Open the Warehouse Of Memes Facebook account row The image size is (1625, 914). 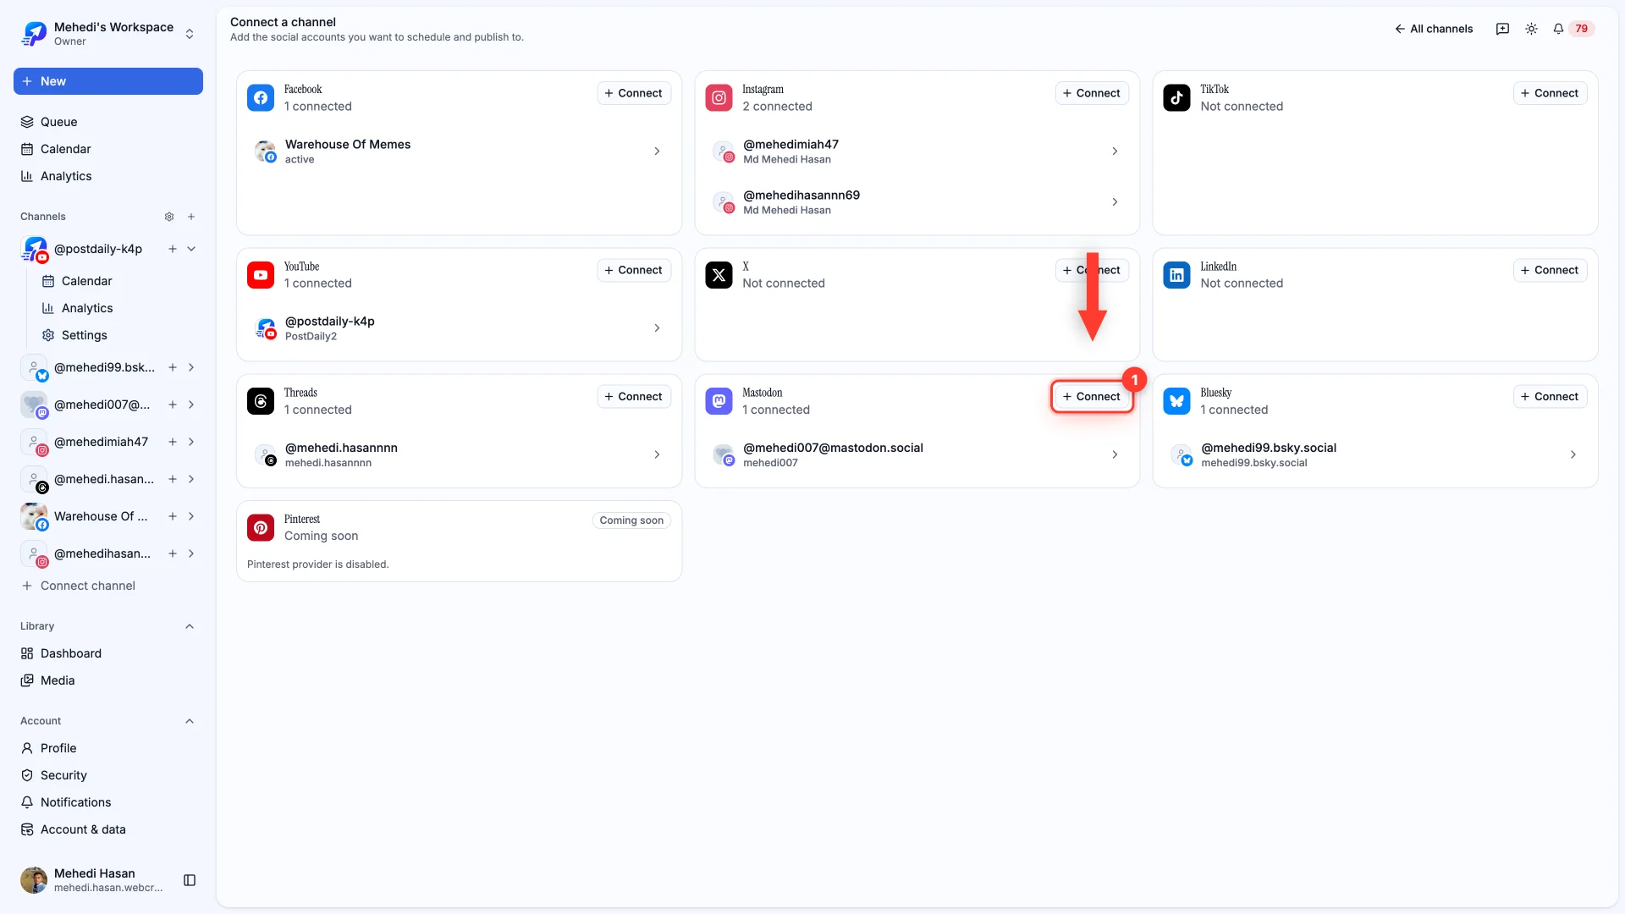(x=459, y=151)
